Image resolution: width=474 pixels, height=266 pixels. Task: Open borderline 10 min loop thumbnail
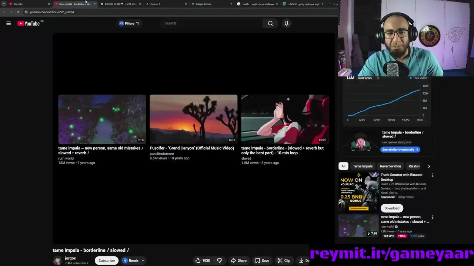[285, 119]
